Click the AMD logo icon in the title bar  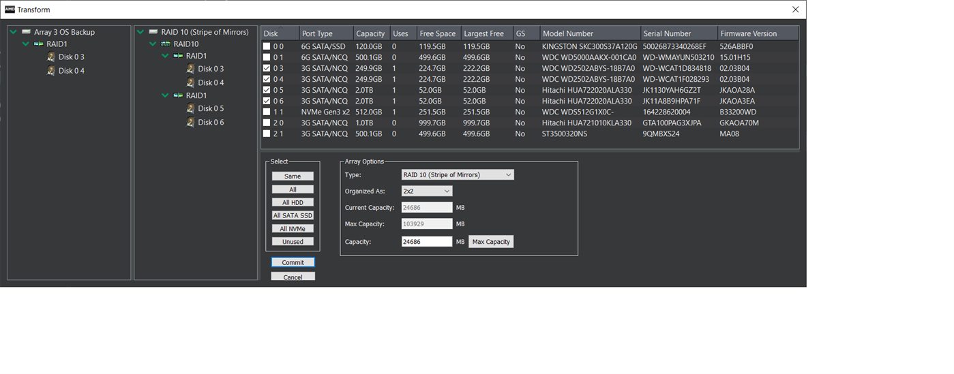coord(10,10)
